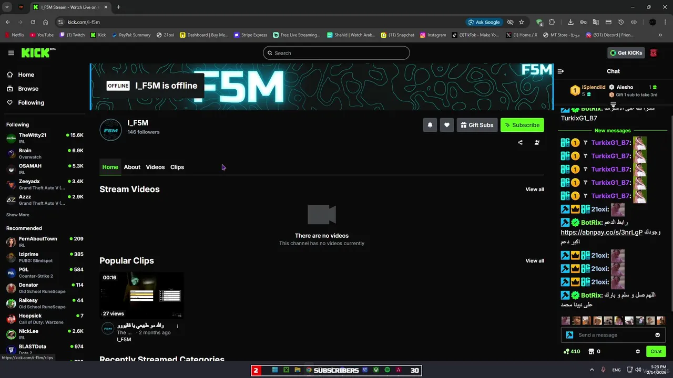Click the user icon next to share

537,142
